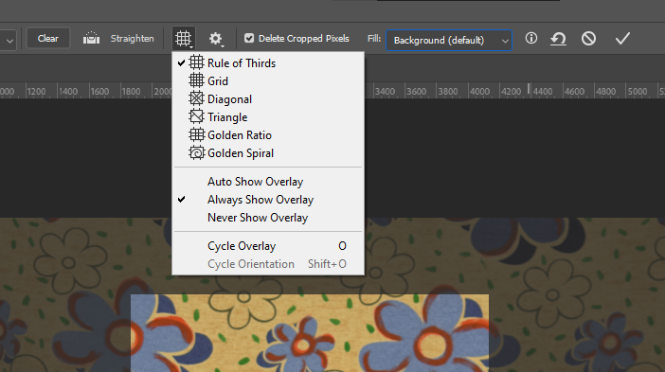Open the Fill Background (default) dropdown

[449, 41]
